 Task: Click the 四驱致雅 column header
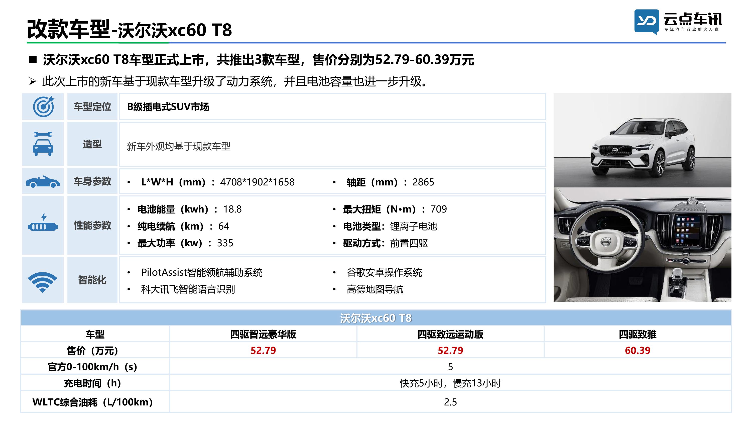pos(638,334)
